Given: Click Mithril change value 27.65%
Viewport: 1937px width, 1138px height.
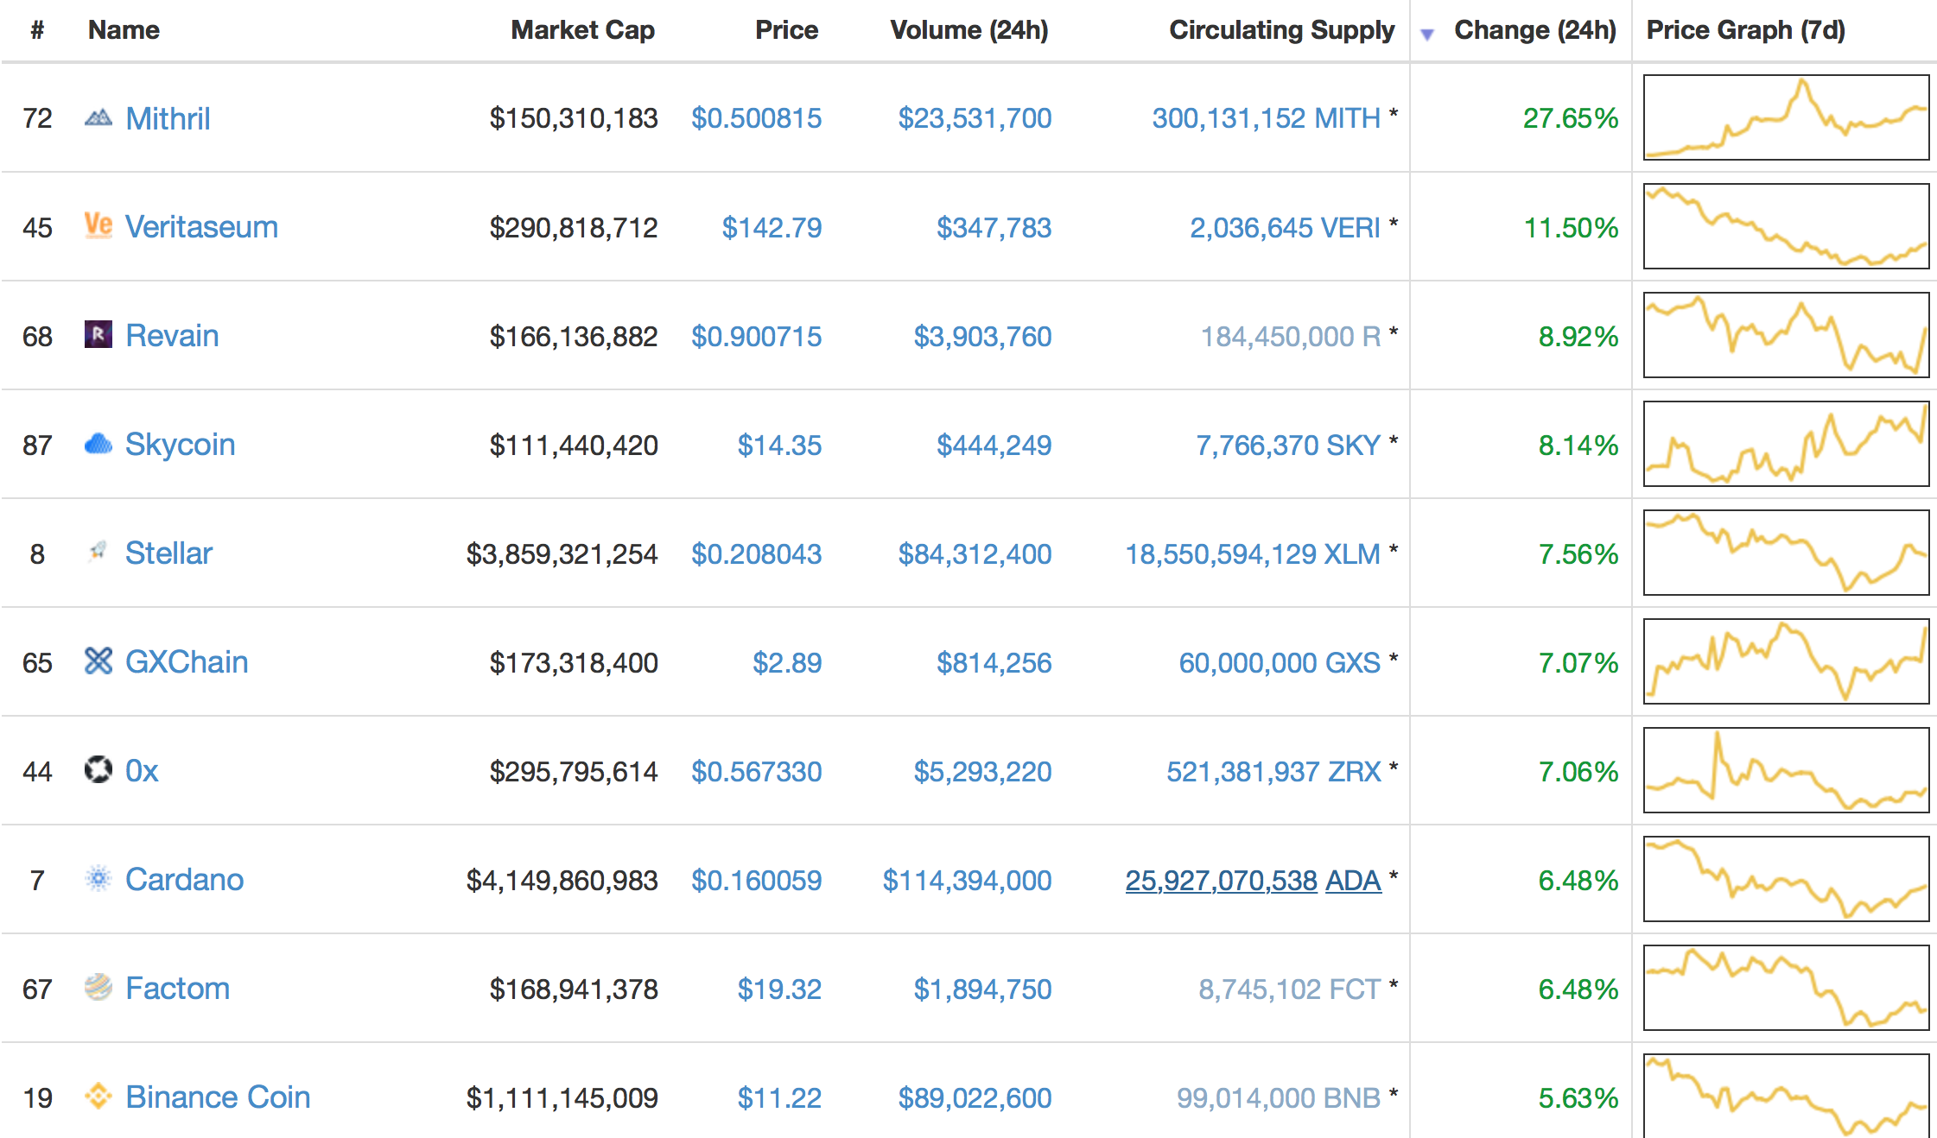Looking at the screenshot, I should coord(1570,118).
